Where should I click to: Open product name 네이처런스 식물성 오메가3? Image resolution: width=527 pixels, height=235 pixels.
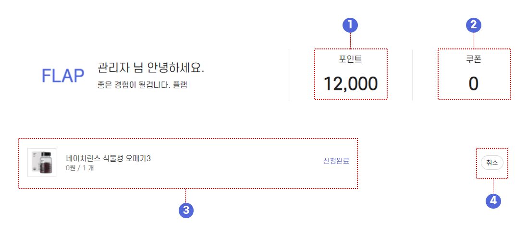[x=108, y=158]
